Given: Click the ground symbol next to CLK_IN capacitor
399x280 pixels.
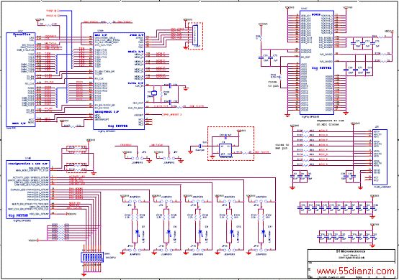Looking at the screenshot, I should click(x=186, y=89).
